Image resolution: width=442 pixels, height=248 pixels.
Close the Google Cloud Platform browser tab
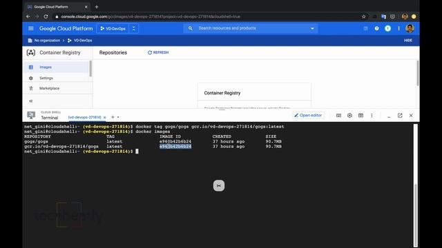click(86, 7)
